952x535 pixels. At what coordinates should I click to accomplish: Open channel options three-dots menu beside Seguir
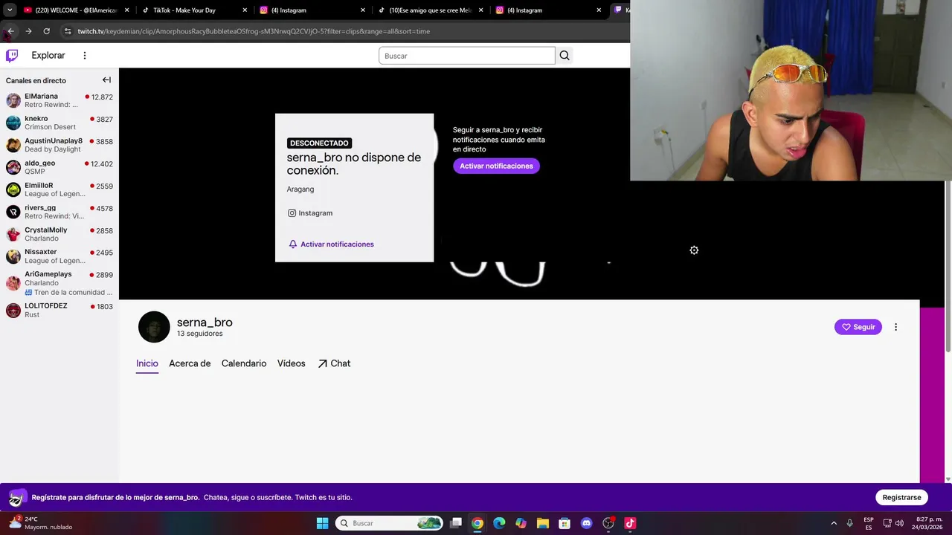895,327
